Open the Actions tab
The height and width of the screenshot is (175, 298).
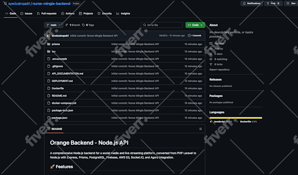point(67,14)
